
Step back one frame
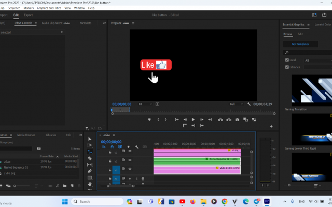(x=185, y=120)
